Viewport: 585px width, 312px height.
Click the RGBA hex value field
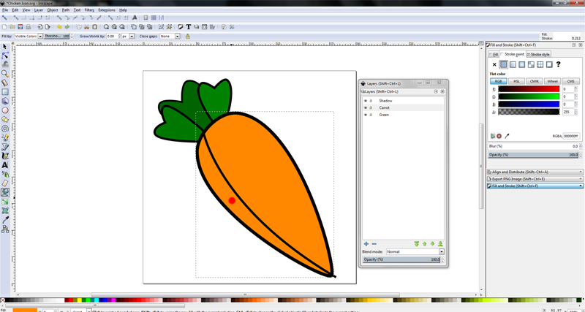[x=571, y=136]
